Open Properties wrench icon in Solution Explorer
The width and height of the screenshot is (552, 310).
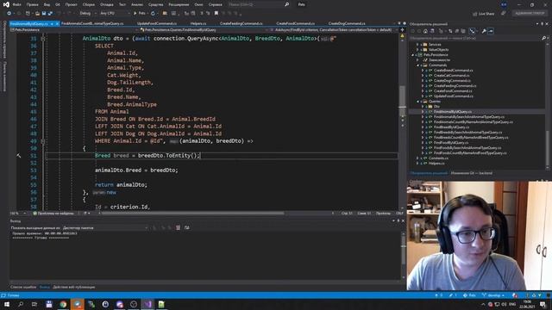tap(484, 31)
